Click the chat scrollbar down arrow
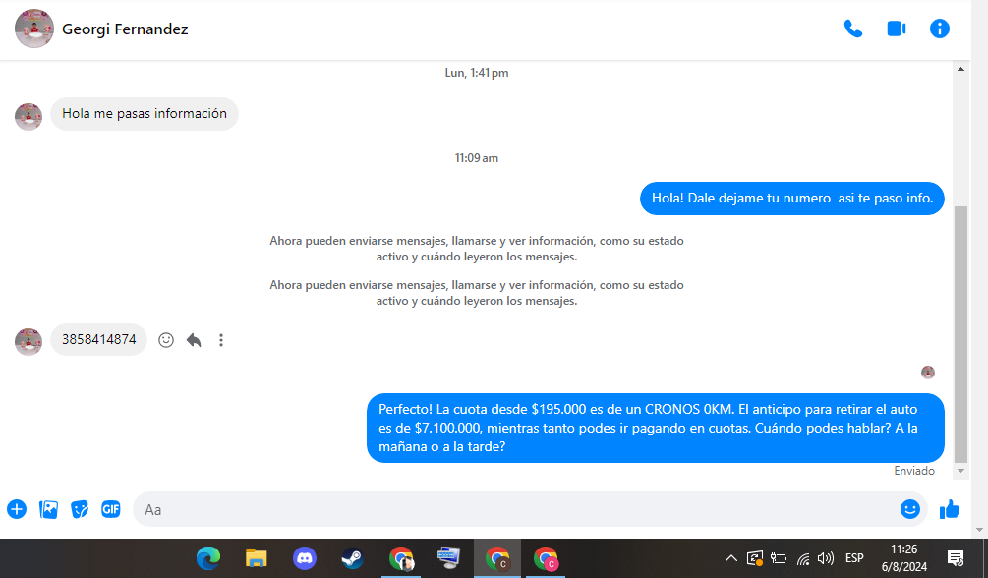 (x=960, y=471)
